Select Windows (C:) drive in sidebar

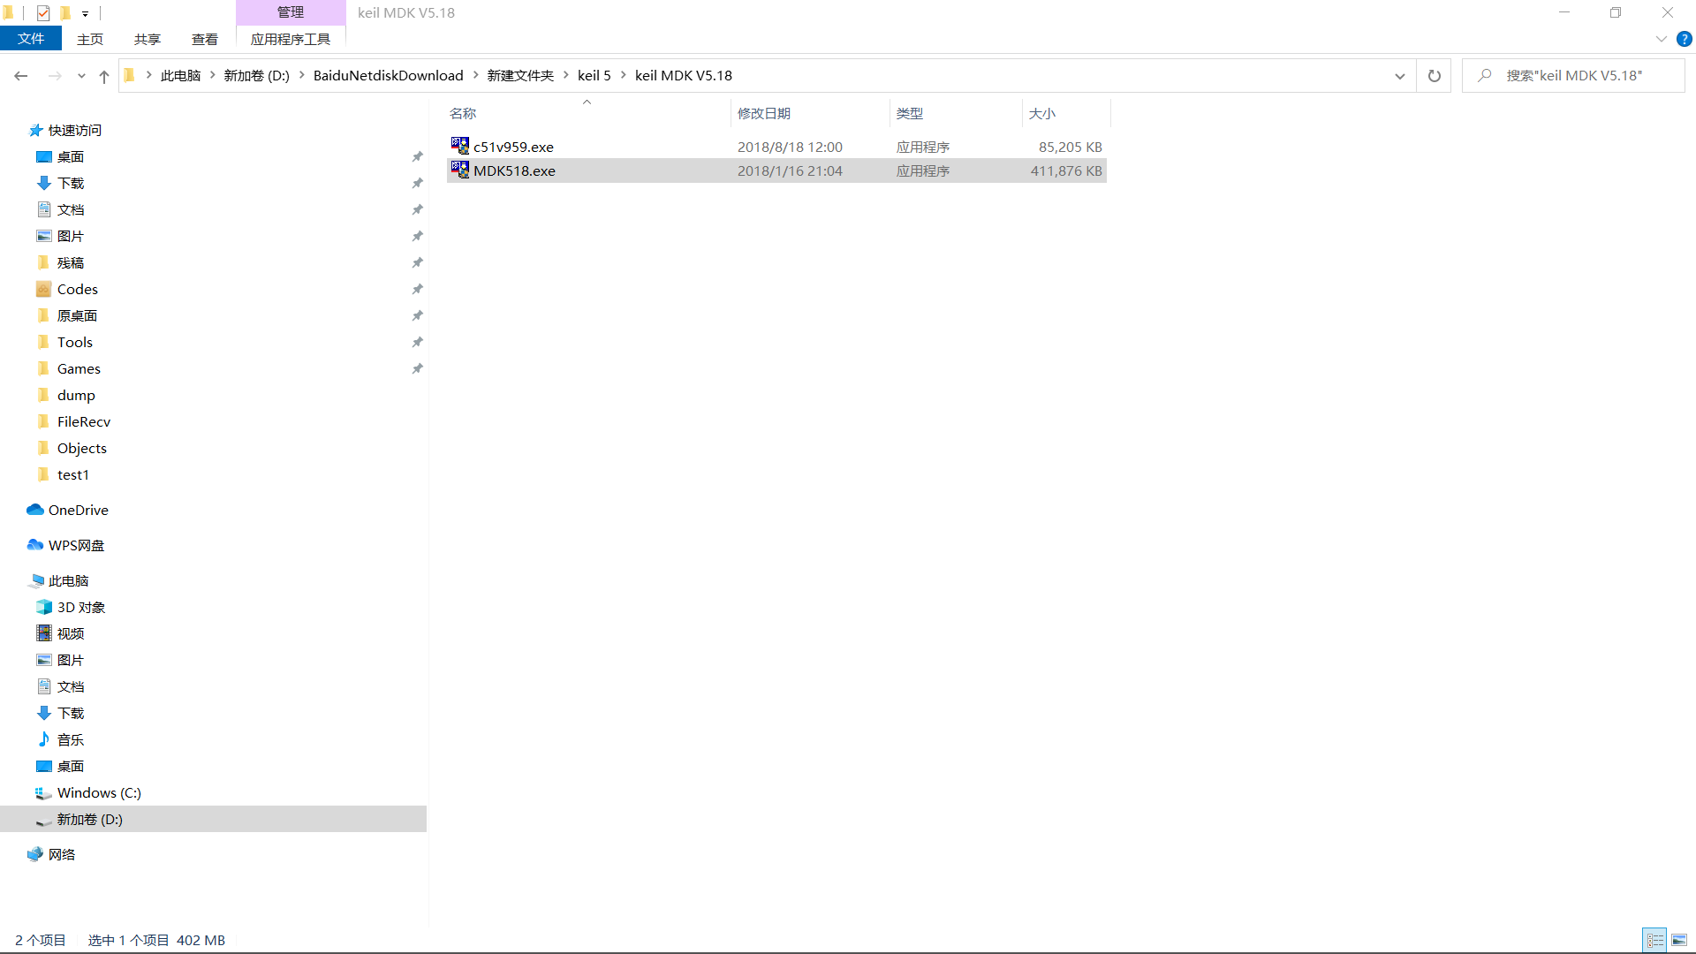(98, 792)
